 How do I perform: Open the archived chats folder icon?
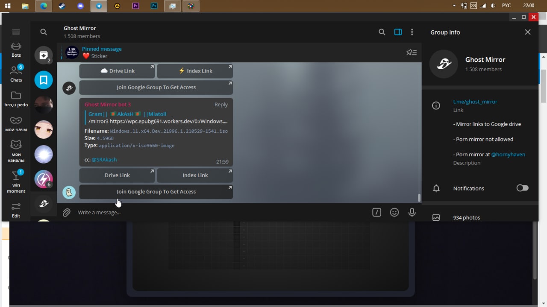point(44,55)
